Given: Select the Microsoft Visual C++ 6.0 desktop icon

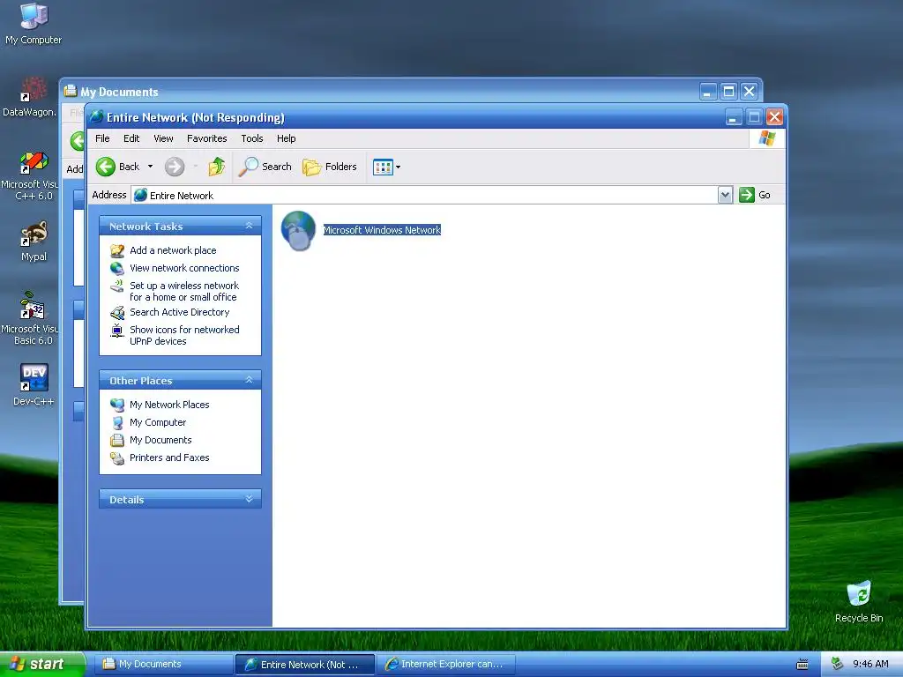Looking at the screenshot, I should [34, 162].
